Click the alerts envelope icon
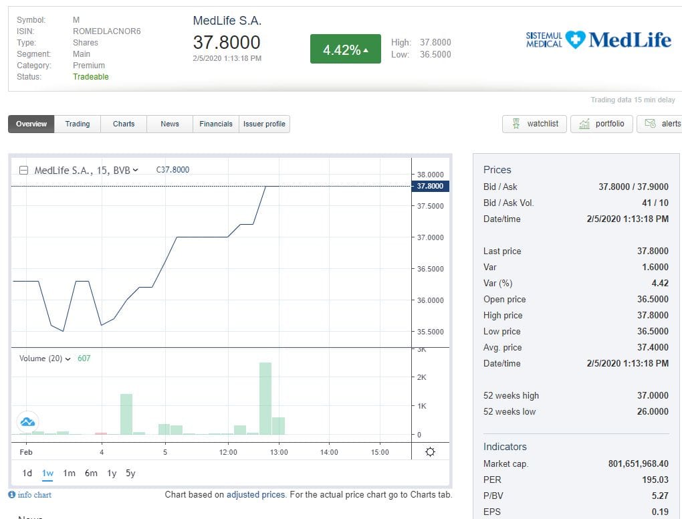 pos(650,124)
